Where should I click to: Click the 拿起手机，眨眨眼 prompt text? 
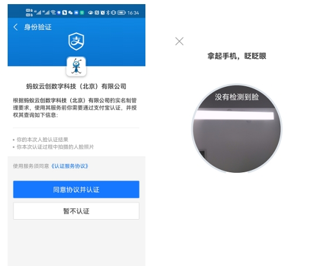236,56
